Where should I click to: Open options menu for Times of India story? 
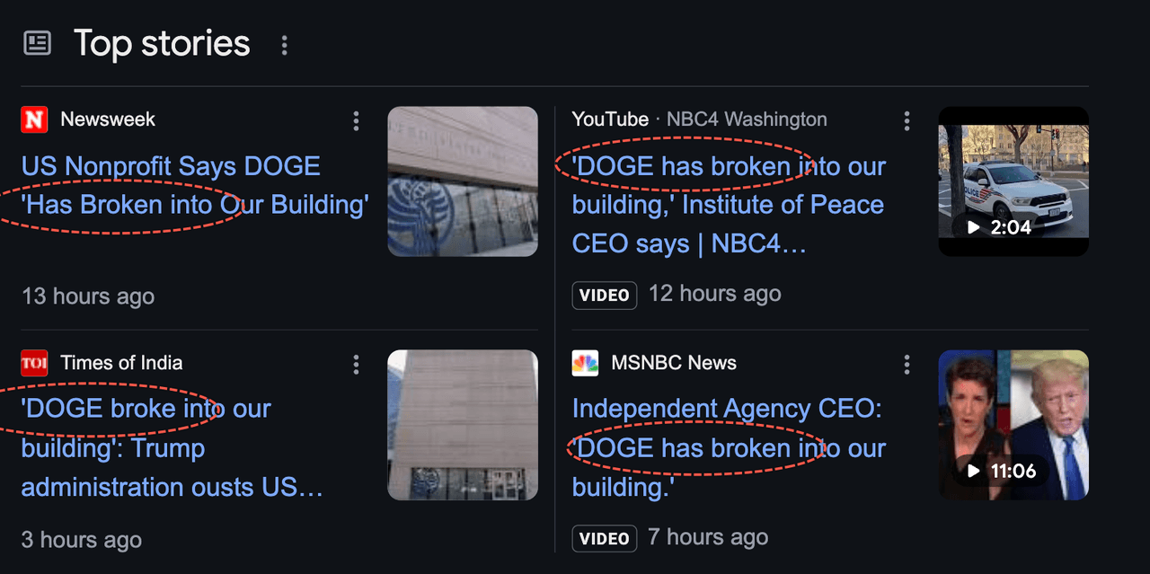coord(357,364)
